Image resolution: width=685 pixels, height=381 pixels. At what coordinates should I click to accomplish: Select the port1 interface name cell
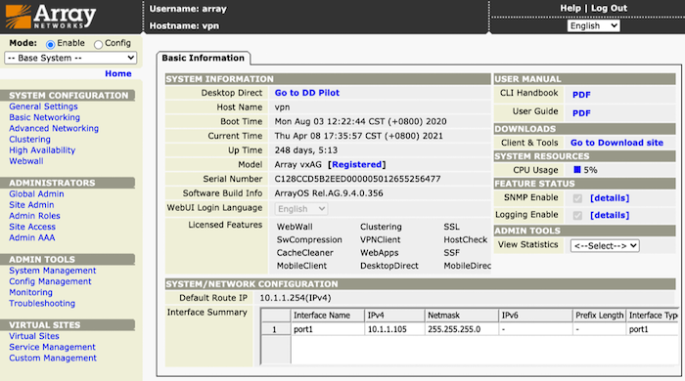coord(327,329)
